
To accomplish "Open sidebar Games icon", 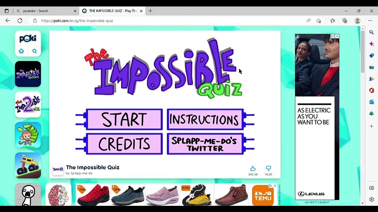I will [x=372, y=79].
